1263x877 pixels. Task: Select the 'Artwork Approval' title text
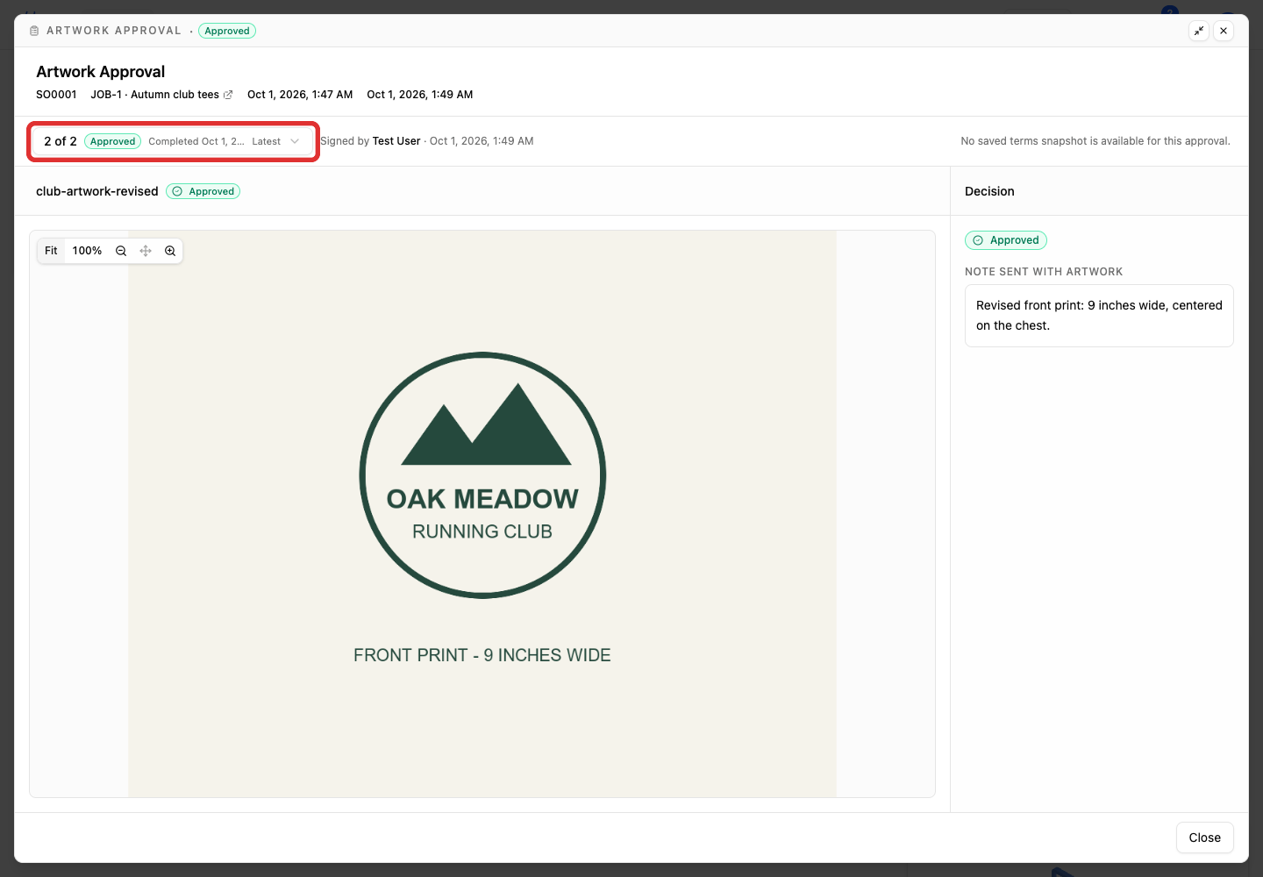[x=101, y=72]
